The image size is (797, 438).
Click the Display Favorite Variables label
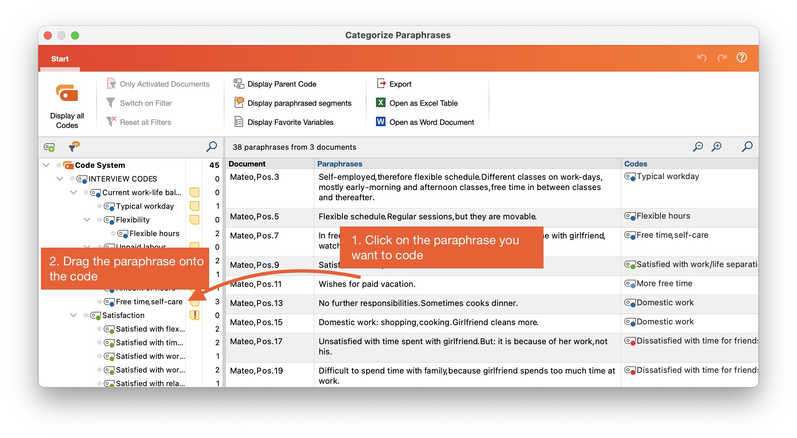[290, 122]
